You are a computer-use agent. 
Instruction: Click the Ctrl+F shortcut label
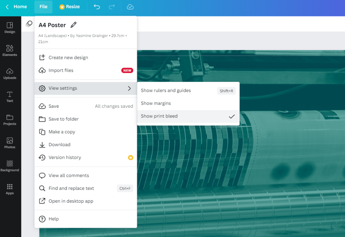click(125, 189)
